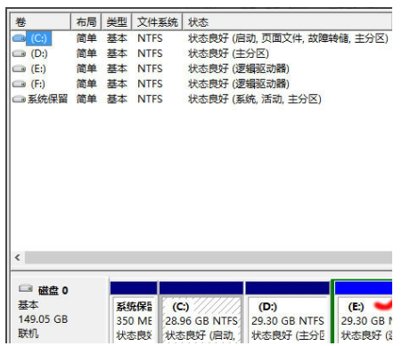Click the drive icon beside (D:)
Image resolution: width=402 pixels, height=346 pixels.
(19, 53)
